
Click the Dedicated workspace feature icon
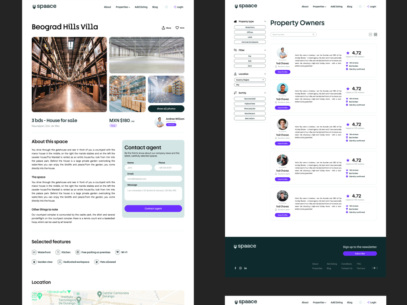pos(60,262)
